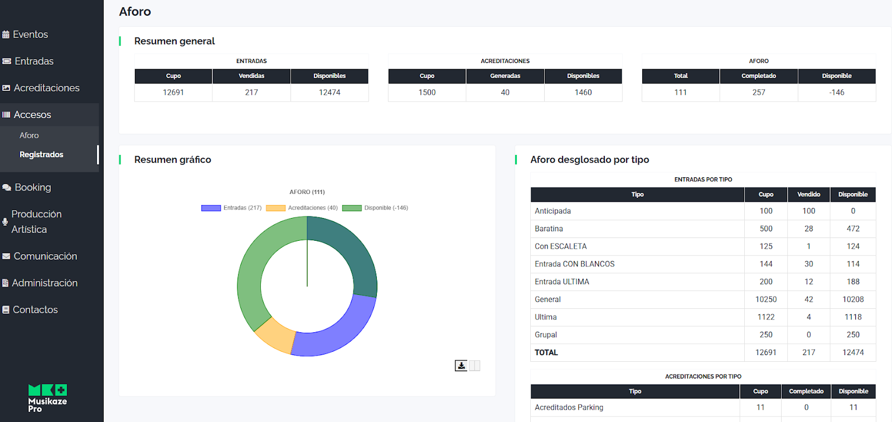Click the Acreditaciones badge icon

click(6, 88)
